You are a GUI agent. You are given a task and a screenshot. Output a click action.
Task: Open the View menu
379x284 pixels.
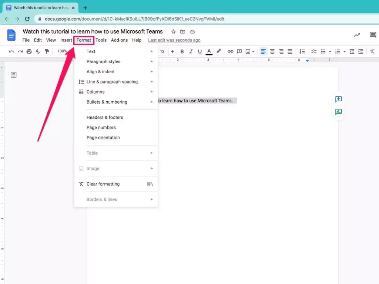[x=51, y=40]
